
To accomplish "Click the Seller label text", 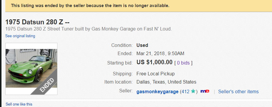I will (x=126, y=91).
